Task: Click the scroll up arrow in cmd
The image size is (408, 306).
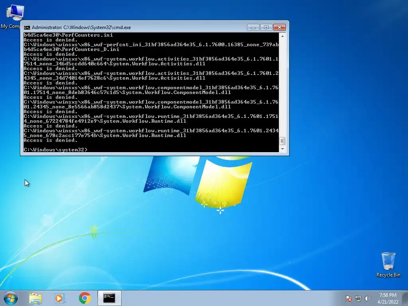Action: pyautogui.click(x=282, y=36)
